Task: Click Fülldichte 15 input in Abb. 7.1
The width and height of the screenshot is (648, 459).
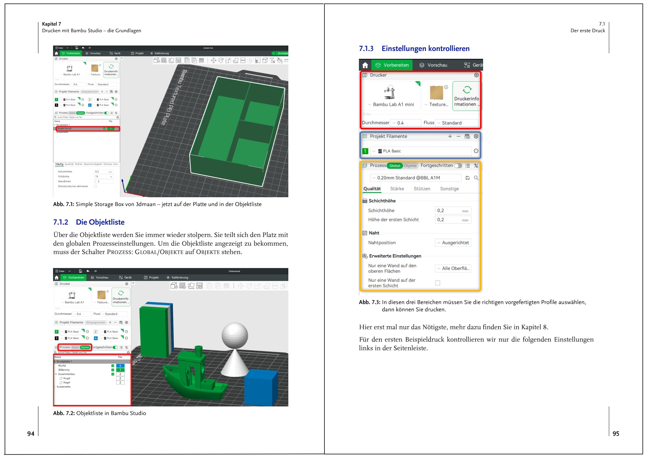Action: (x=103, y=176)
